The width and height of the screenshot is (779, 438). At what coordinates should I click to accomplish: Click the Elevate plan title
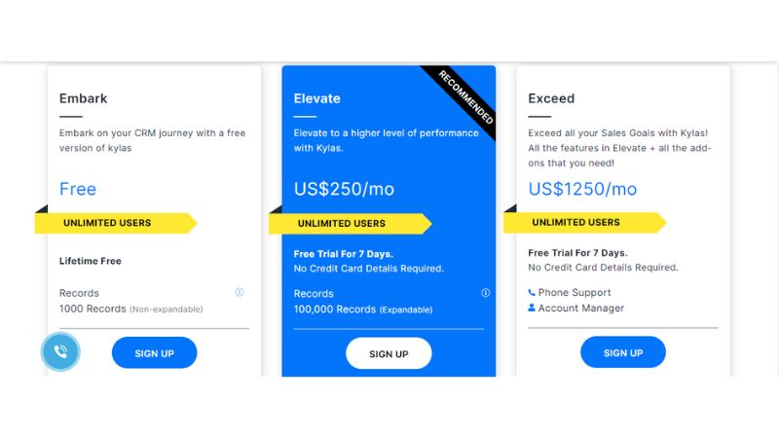(316, 98)
